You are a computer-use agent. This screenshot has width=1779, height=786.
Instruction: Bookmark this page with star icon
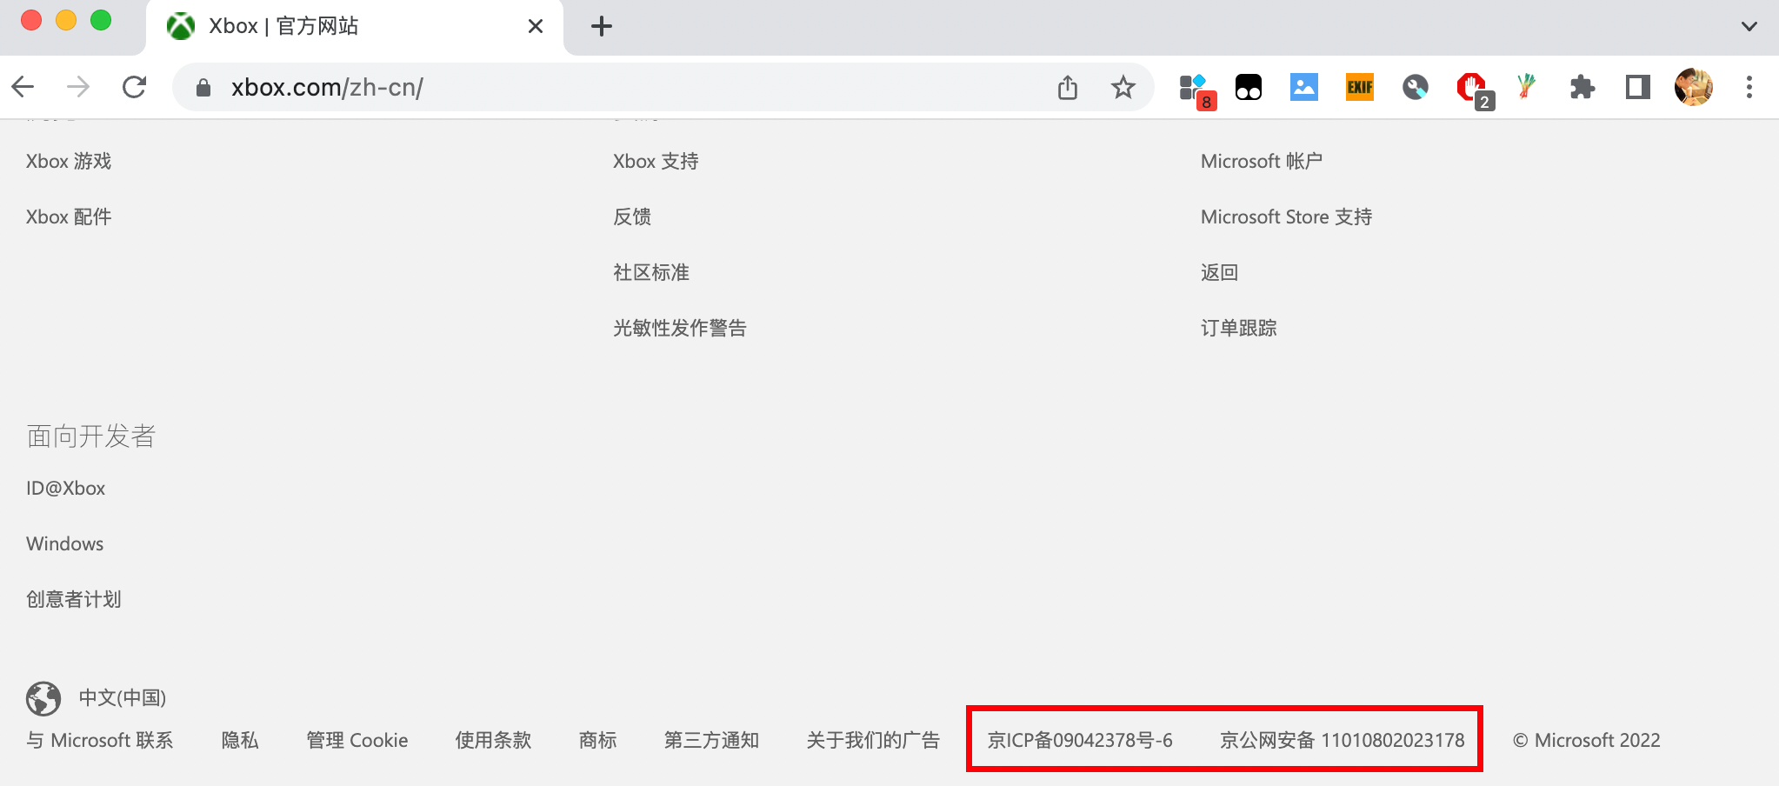tap(1123, 87)
